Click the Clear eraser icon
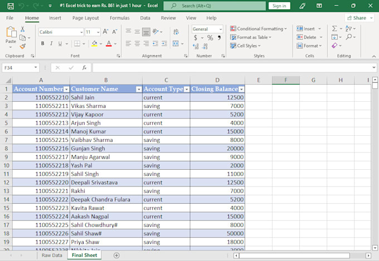Viewport: 379px width, 261px height. (334, 46)
